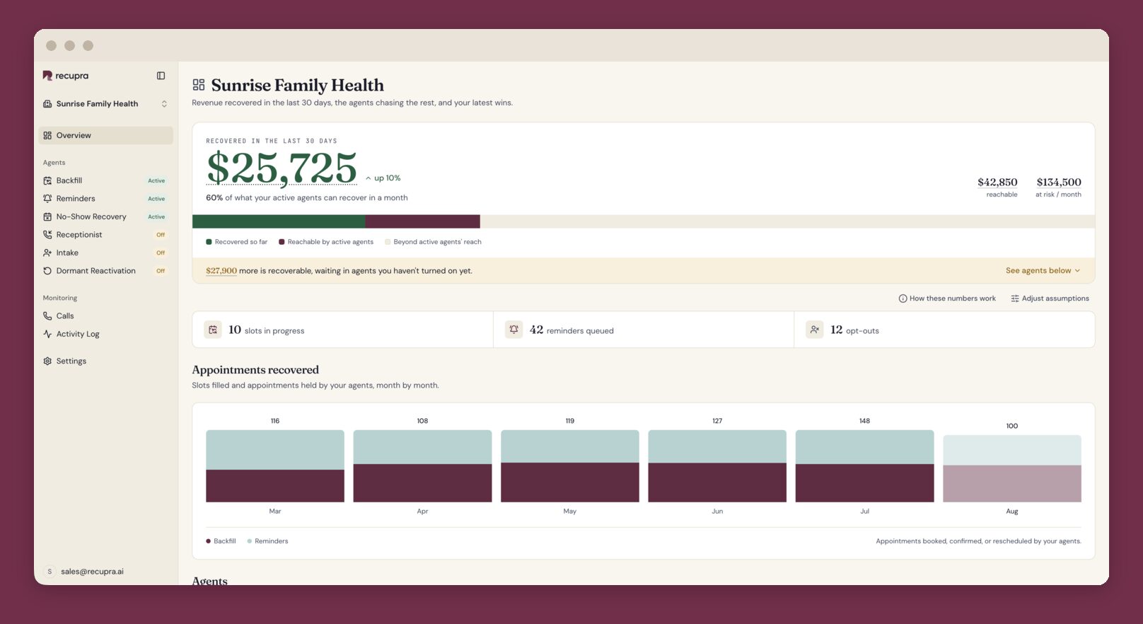The height and width of the screenshot is (624, 1143).
Task: Open the 42 reminders queued card
Action: tap(644, 330)
